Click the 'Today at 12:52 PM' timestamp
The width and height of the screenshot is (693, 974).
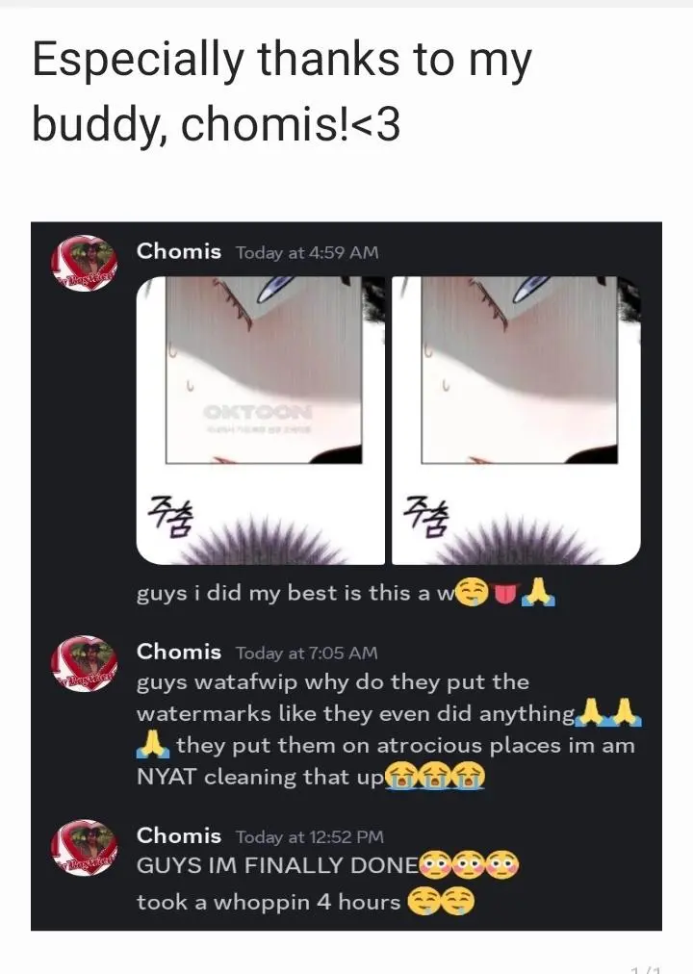pos(309,836)
